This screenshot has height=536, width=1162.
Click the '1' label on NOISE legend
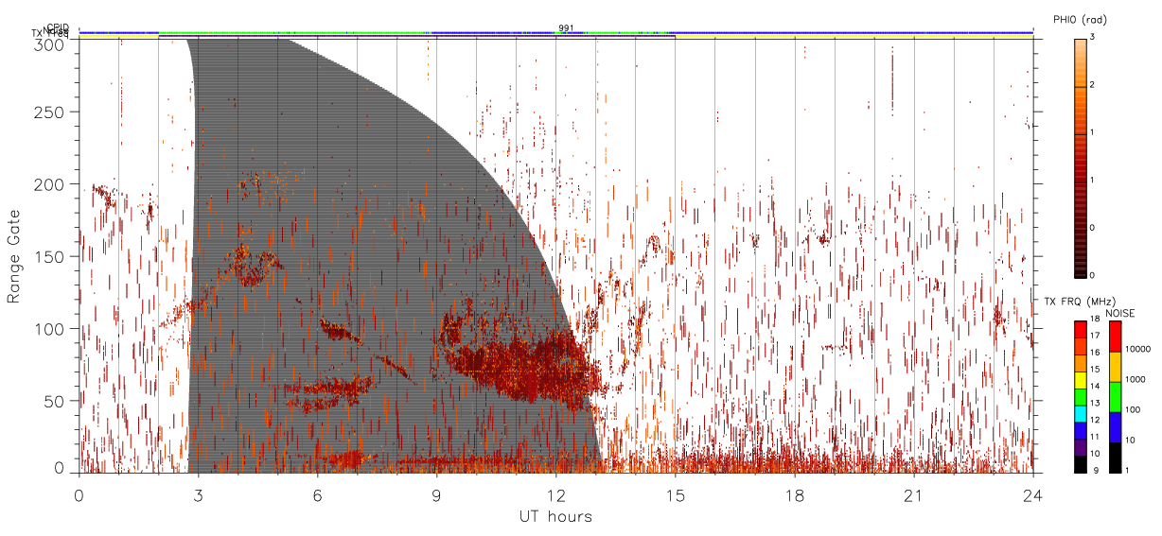click(1129, 470)
